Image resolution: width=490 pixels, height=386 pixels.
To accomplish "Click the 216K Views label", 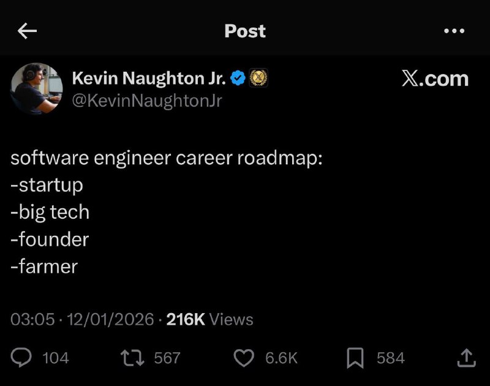I will click(x=209, y=319).
